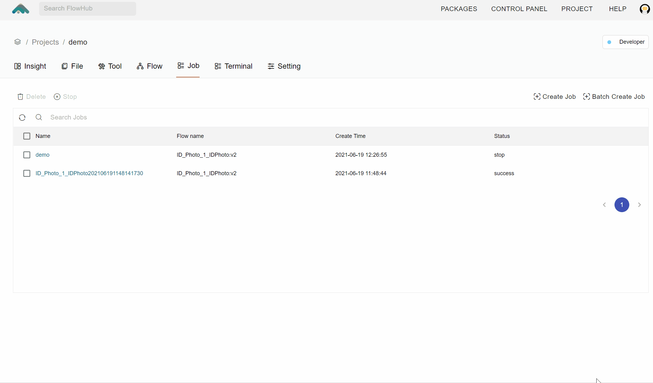Click the Name column header

click(43, 136)
